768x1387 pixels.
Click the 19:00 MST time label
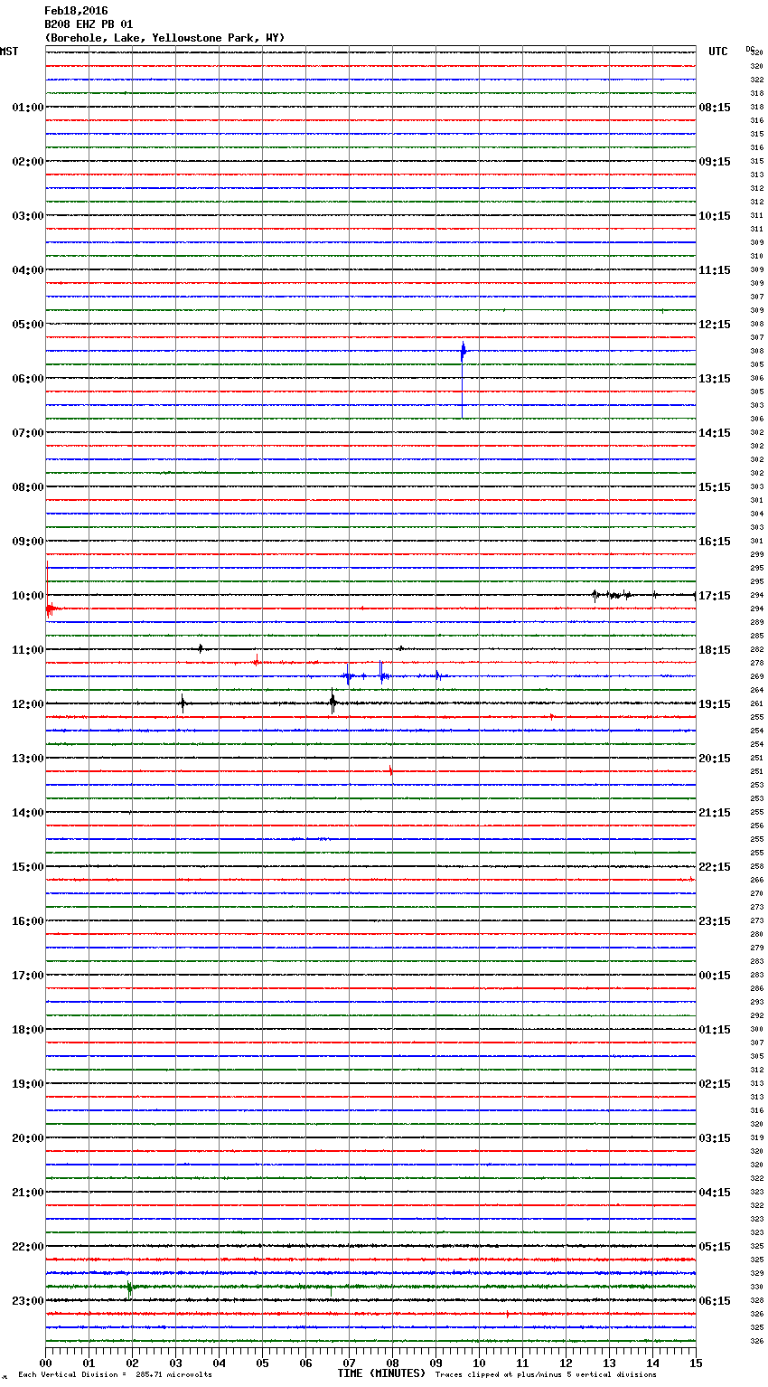click(x=28, y=1084)
